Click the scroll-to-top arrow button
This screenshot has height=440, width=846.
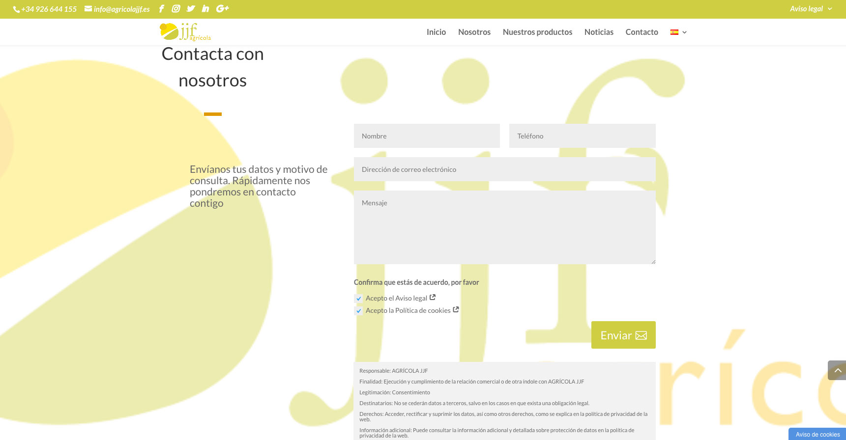click(837, 370)
